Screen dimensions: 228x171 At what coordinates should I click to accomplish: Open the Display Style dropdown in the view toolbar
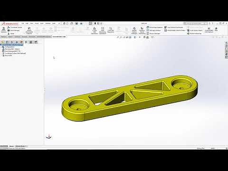(135, 37)
